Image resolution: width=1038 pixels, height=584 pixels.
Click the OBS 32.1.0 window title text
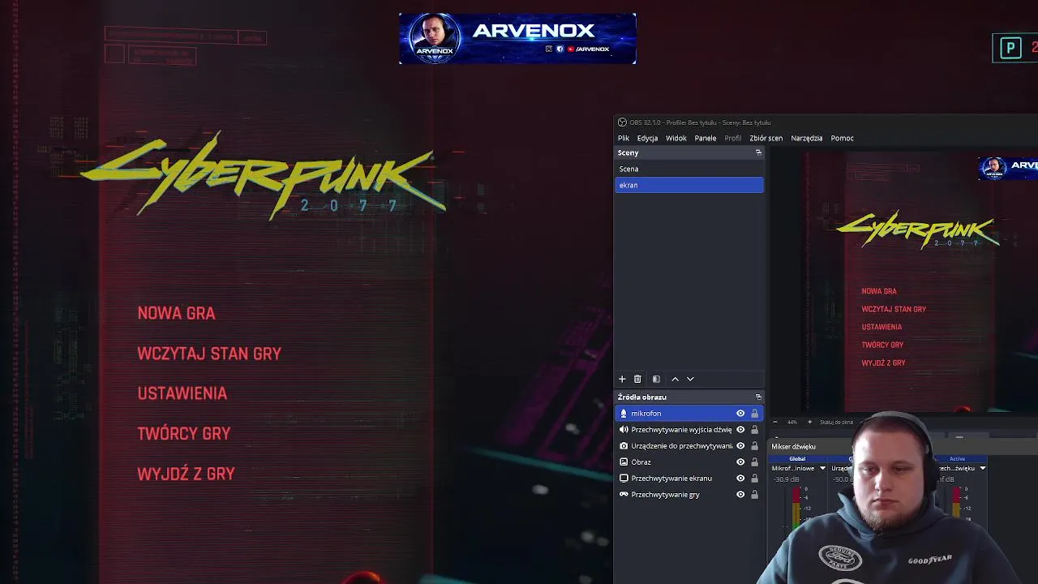(x=700, y=122)
